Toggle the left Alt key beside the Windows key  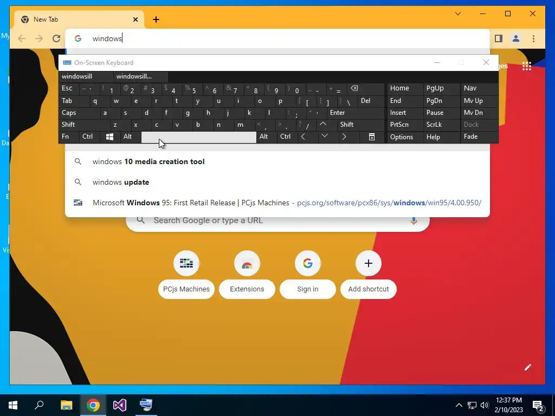click(x=131, y=137)
